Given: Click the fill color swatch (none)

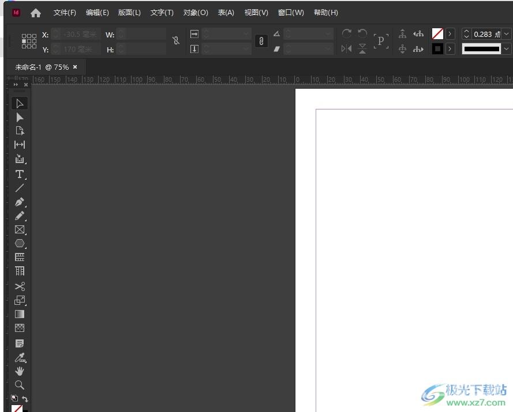Looking at the screenshot, I should (x=437, y=33).
